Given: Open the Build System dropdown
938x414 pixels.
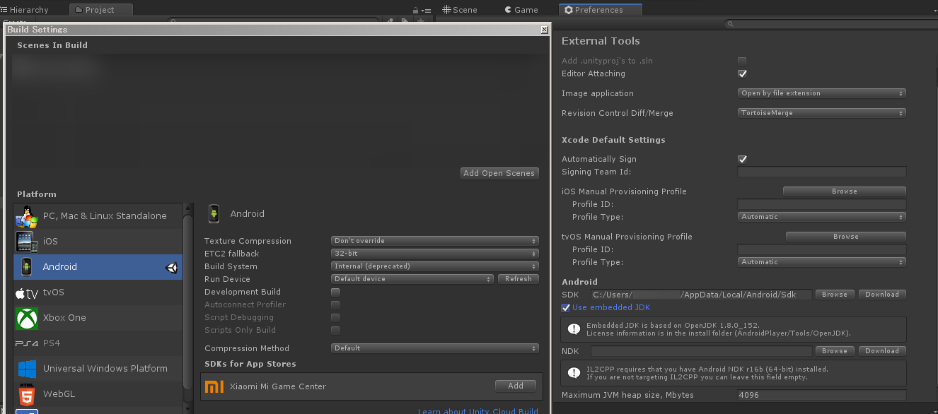Looking at the screenshot, I should click(x=434, y=266).
